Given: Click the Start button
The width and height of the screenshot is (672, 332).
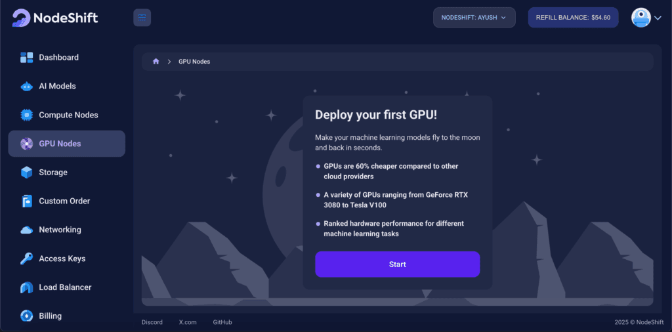Looking at the screenshot, I should [x=397, y=264].
